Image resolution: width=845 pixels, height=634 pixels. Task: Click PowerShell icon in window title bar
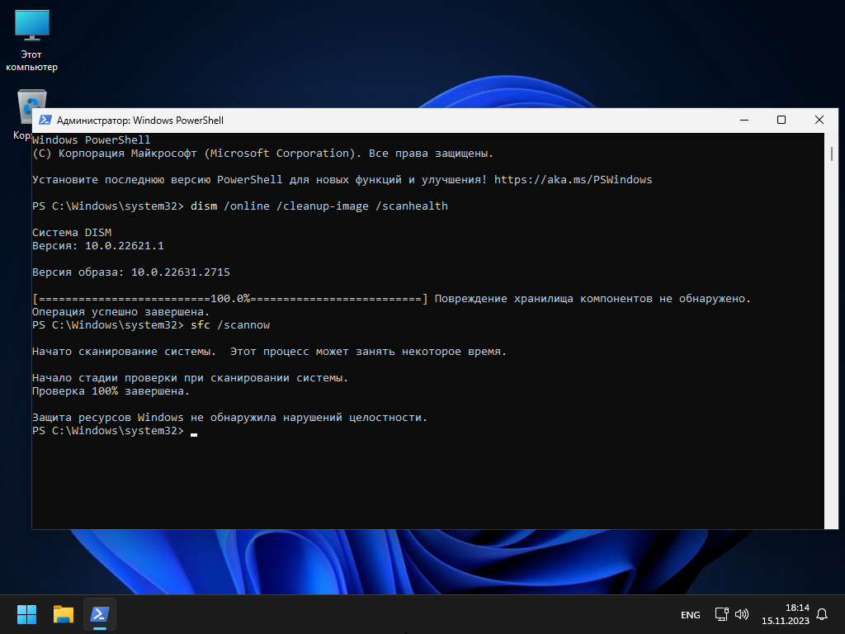pyautogui.click(x=45, y=121)
